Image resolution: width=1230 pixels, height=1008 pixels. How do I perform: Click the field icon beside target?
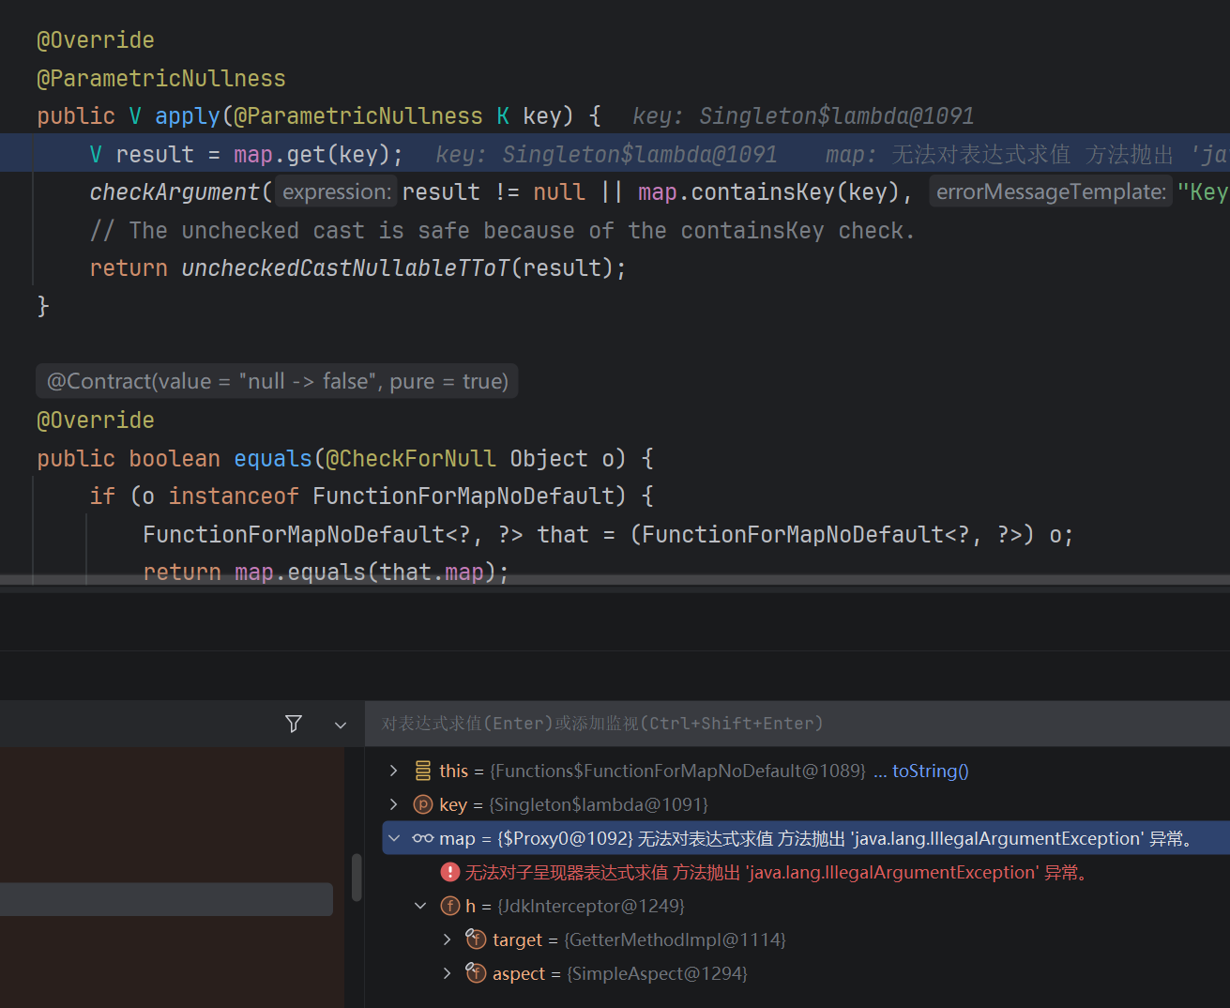point(477,939)
